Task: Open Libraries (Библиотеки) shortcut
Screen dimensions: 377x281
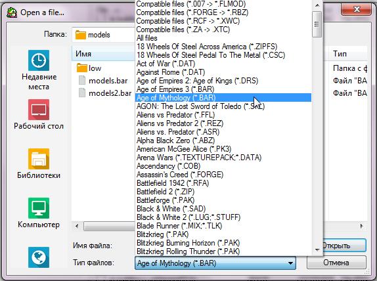Action: 39,163
